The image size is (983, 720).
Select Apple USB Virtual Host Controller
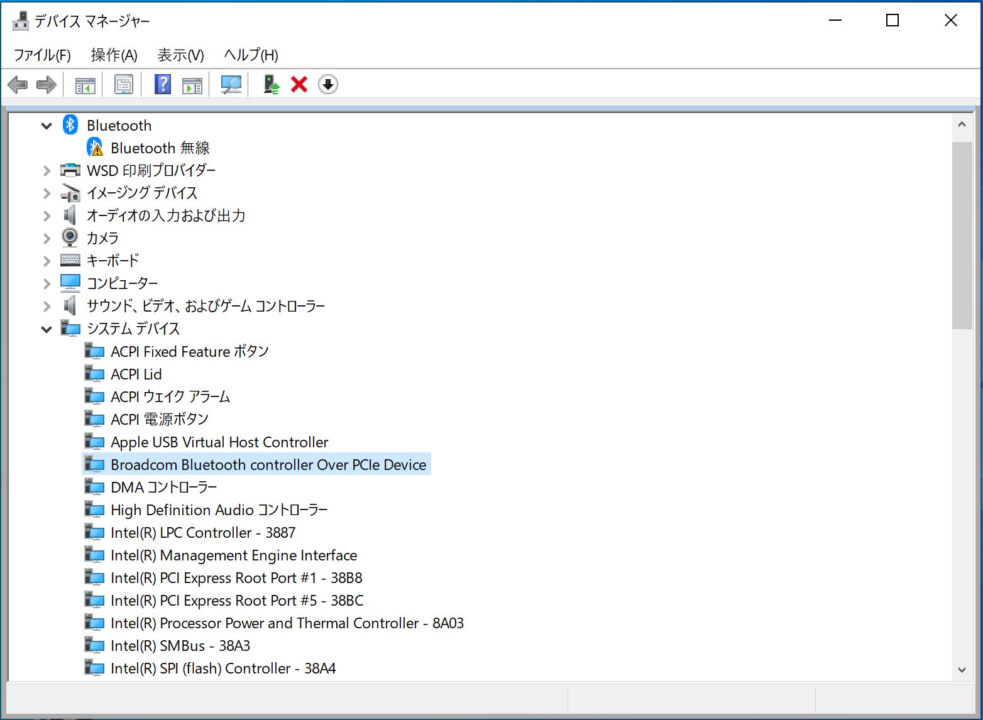tap(219, 442)
